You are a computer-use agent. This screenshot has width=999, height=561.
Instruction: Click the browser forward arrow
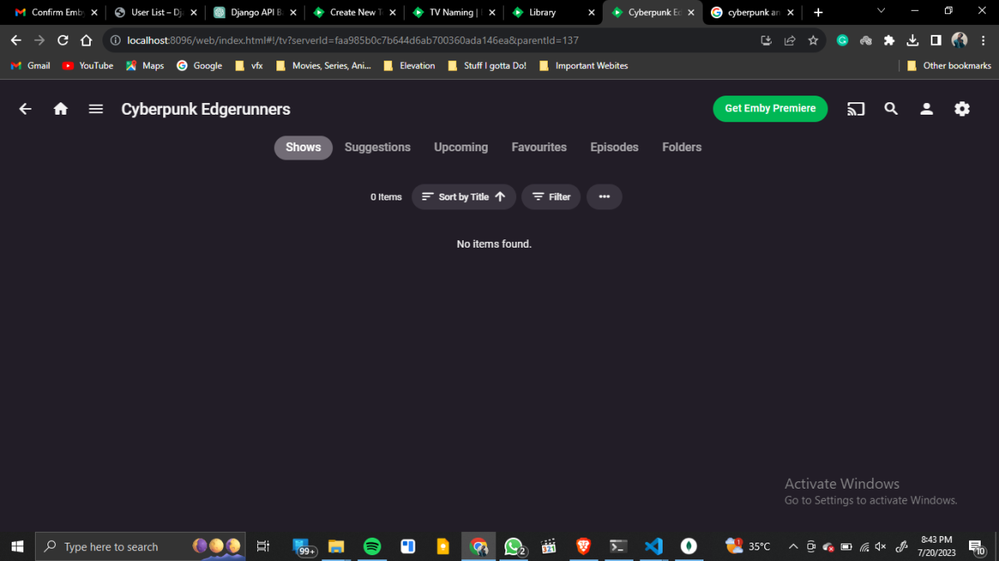[x=39, y=40]
